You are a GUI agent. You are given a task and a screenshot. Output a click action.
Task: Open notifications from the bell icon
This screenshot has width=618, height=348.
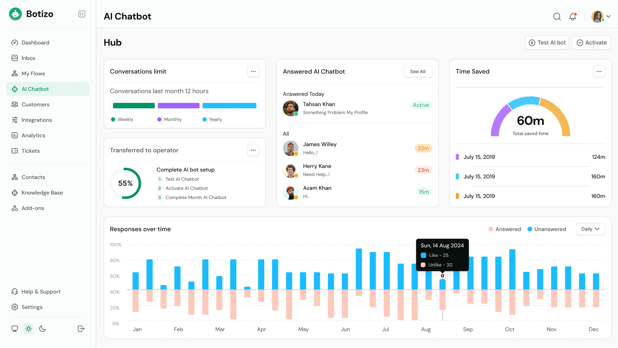pyautogui.click(x=573, y=16)
